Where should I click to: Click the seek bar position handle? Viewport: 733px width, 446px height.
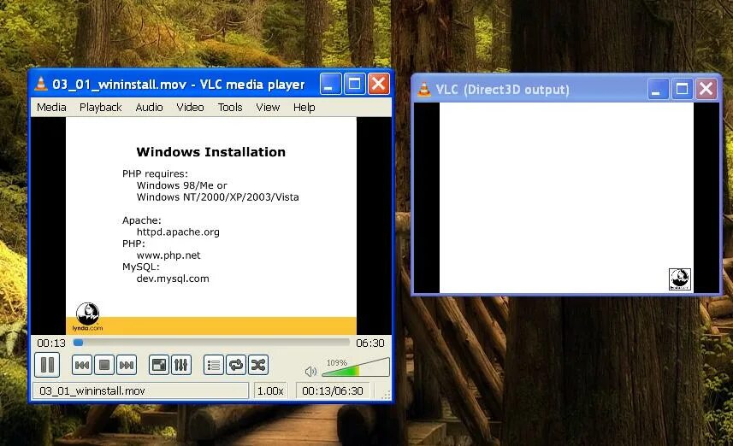[79, 343]
